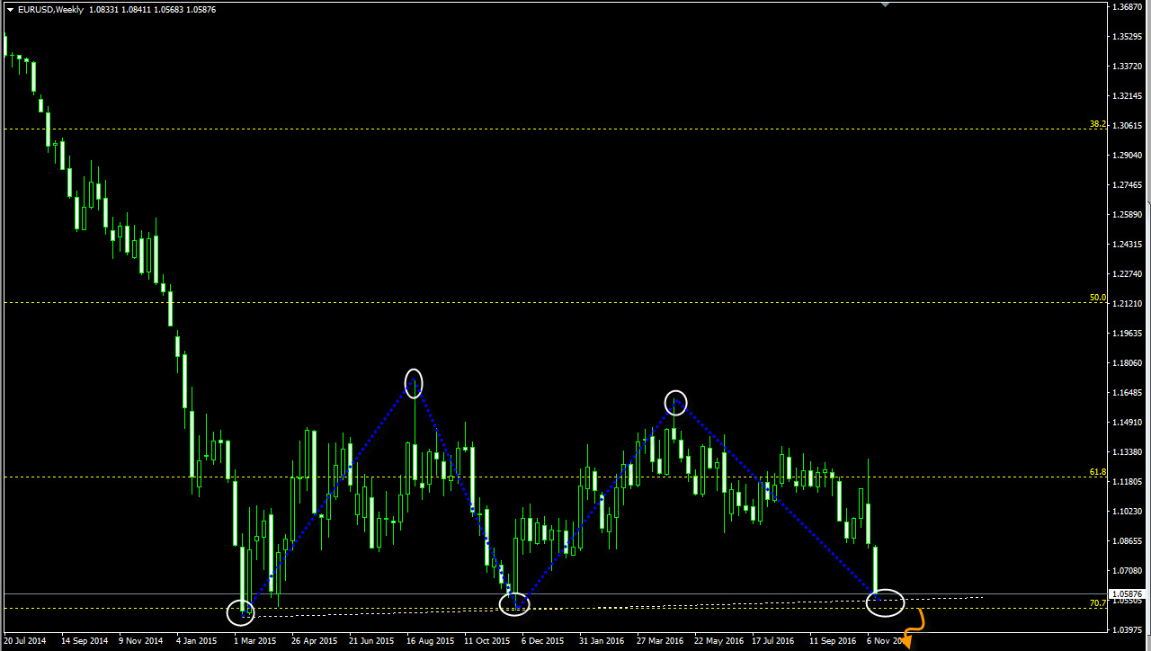Screen dimensions: 1151x651
Task: Click the 1.32145 price axis label
Action: tap(1128, 96)
